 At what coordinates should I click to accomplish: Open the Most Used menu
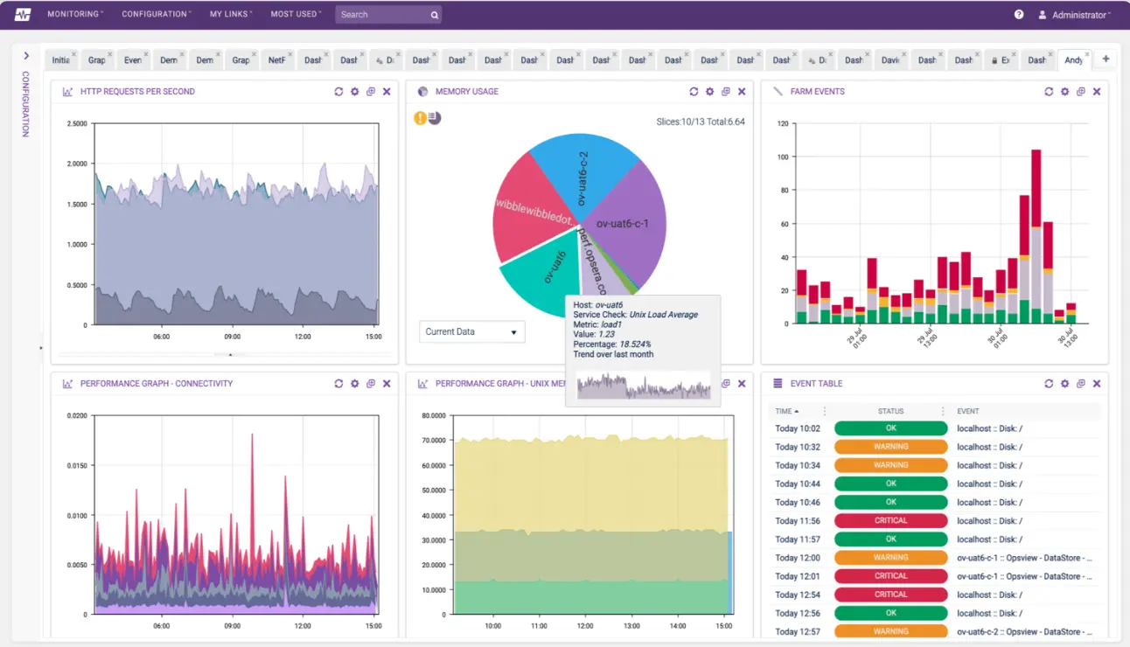click(296, 14)
